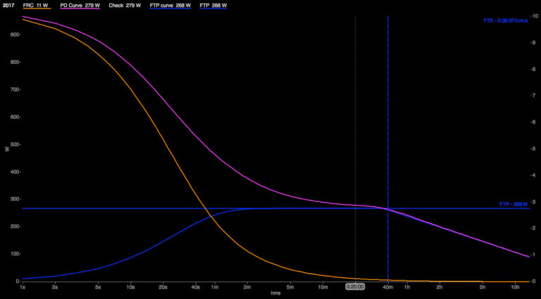This screenshot has height=299, width=541.
Task: Toggle the FTP curve 268 W legend entry
Action: tap(171, 5)
